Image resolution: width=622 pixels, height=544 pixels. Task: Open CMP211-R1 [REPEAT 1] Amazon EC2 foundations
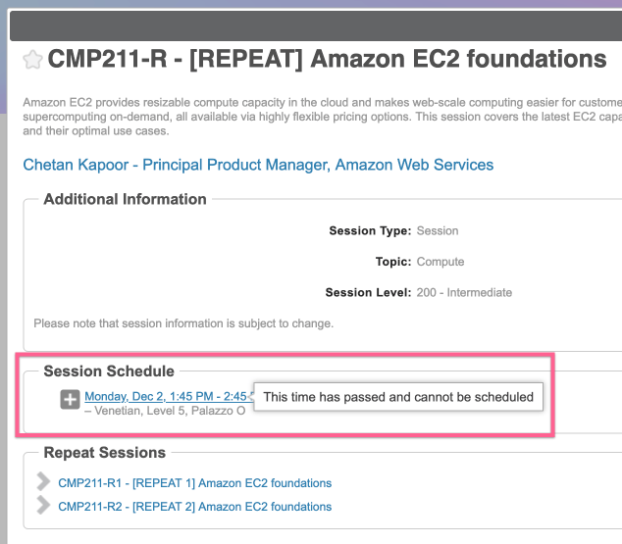pyautogui.click(x=195, y=483)
